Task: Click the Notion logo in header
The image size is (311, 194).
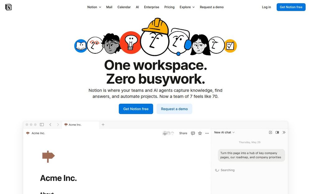Action: coord(8,7)
